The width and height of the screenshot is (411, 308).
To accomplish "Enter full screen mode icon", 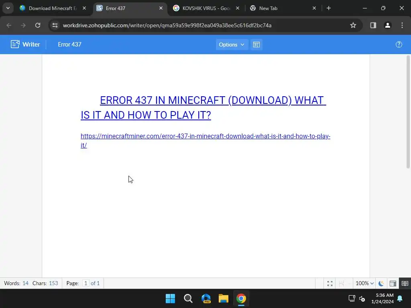I will point(330,284).
